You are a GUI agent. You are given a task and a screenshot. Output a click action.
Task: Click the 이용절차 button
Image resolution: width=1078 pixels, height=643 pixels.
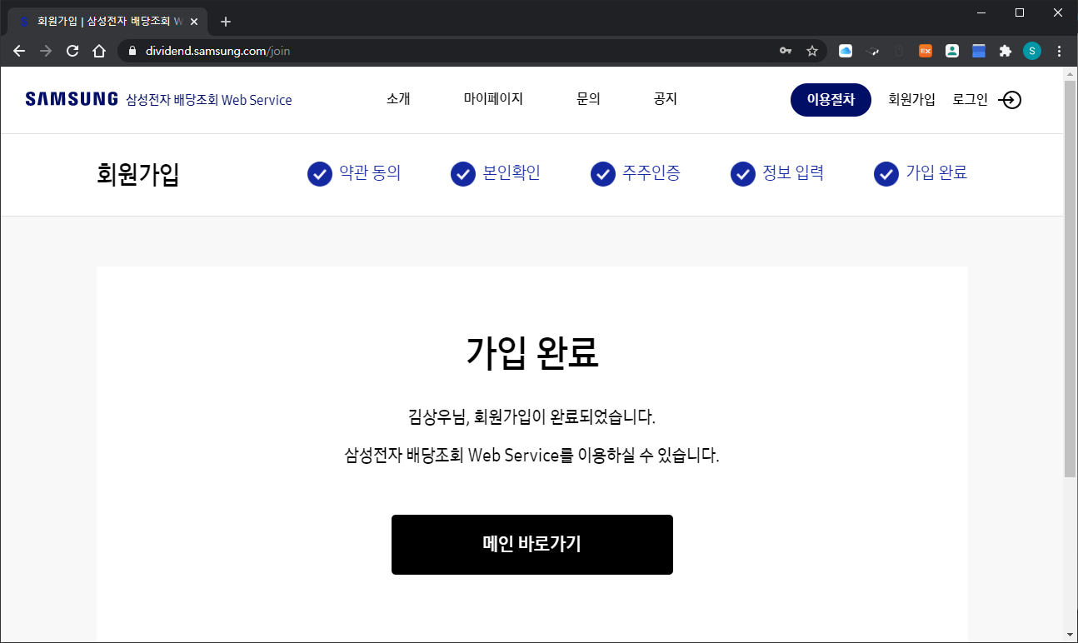coord(831,100)
